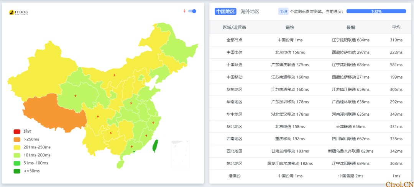
Task: Select the 东北地区 row label
Action: pyautogui.click(x=235, y=164)
